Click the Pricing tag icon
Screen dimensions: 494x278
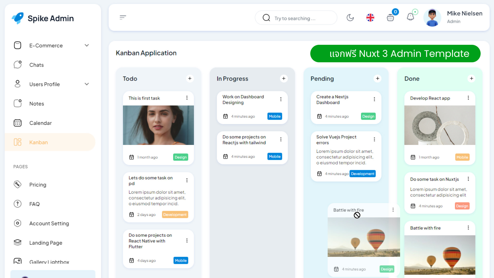[x=17, y=184]
